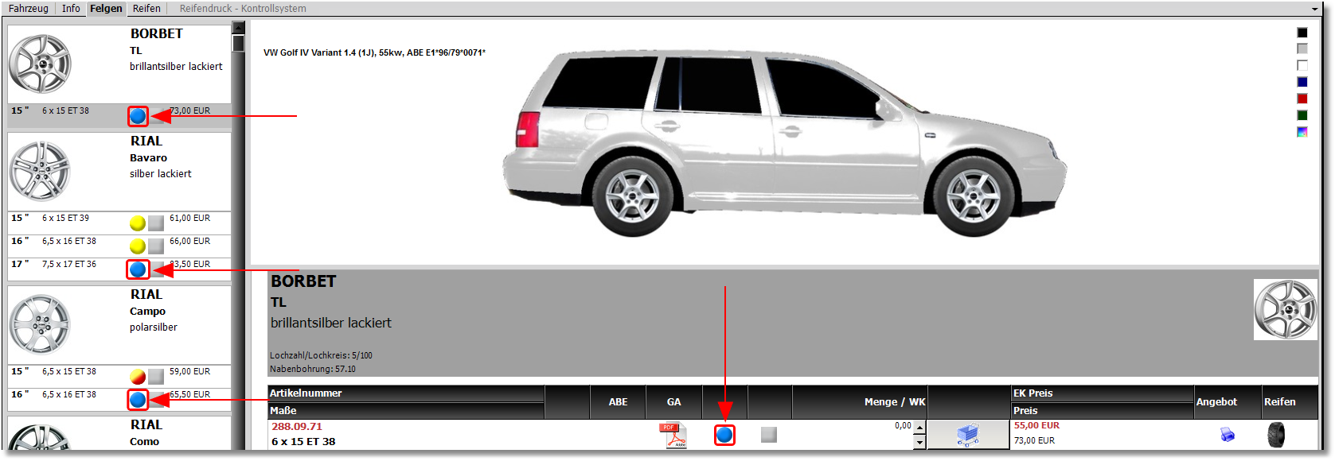Open the PDF certificate icon for 288.09.71

pyautogui.click(x=675, y=435)
